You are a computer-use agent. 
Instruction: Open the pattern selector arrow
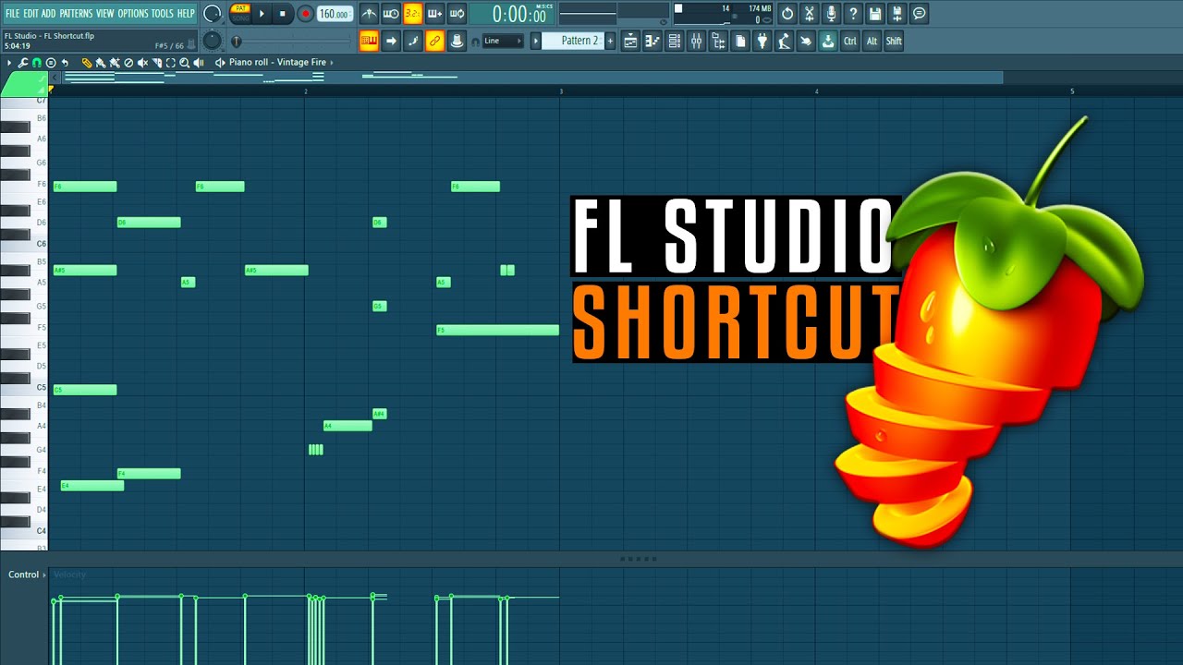coord(535,41)
